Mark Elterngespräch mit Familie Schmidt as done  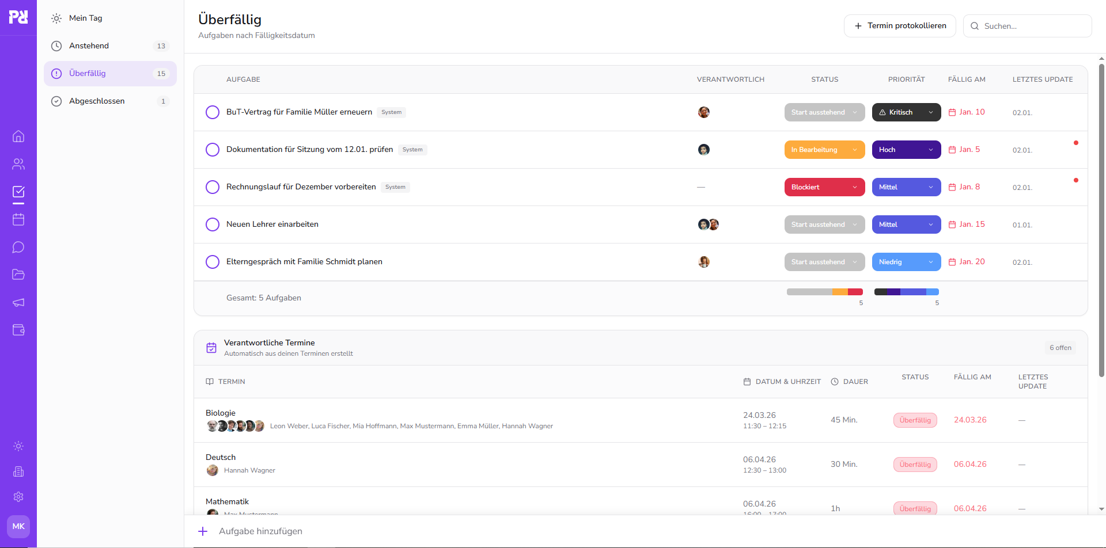(213, 262)
